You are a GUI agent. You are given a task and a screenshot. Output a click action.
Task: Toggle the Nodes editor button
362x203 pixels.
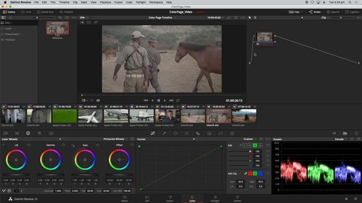314,12
